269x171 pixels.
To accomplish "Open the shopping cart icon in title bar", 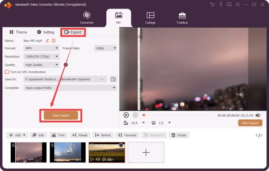I will coord(213,4).
